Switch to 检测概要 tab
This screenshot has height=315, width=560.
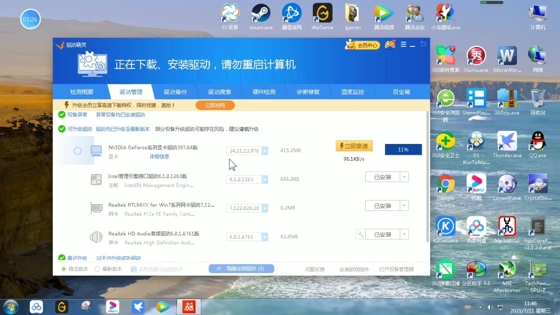(x=82, y=92)
